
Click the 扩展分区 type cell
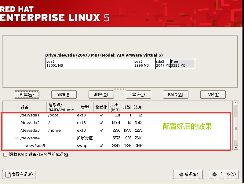(x=85, y=138)
